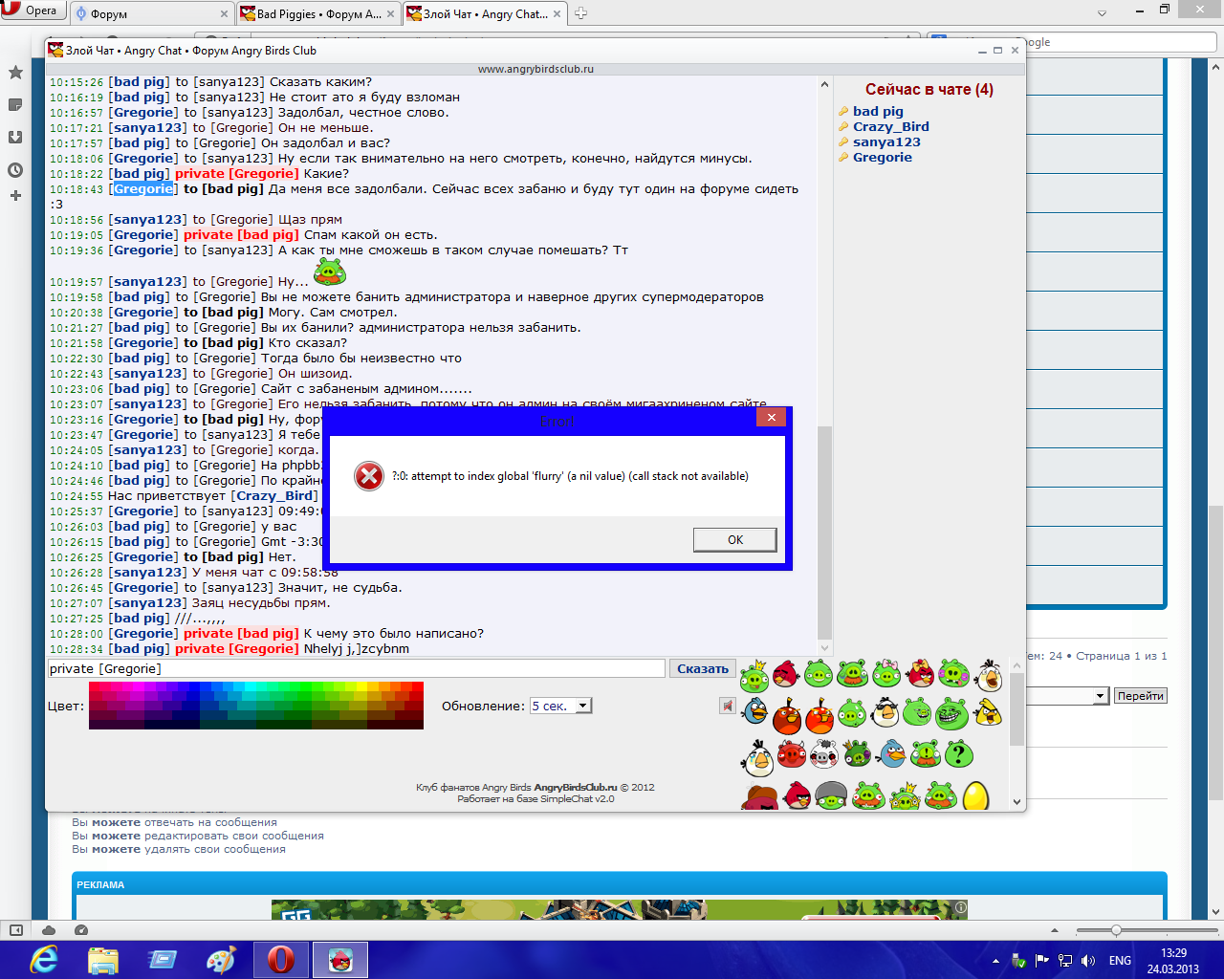Open Paint from the taskbar

tap(222, 959)
